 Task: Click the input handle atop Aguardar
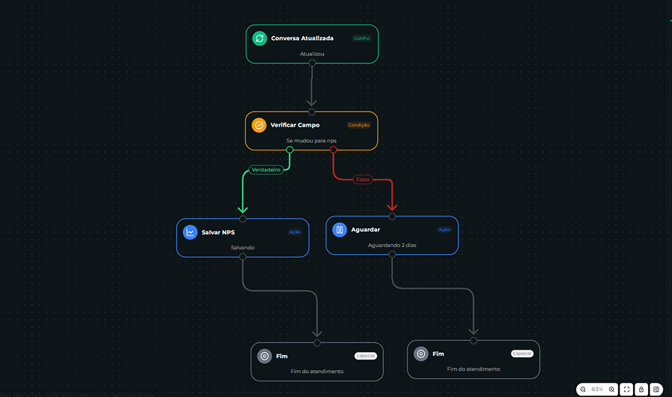click(391, 216)
